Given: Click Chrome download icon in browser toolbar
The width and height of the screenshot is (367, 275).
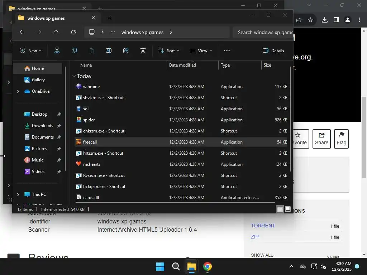Looking at the screenshot, I should (324, 20).
